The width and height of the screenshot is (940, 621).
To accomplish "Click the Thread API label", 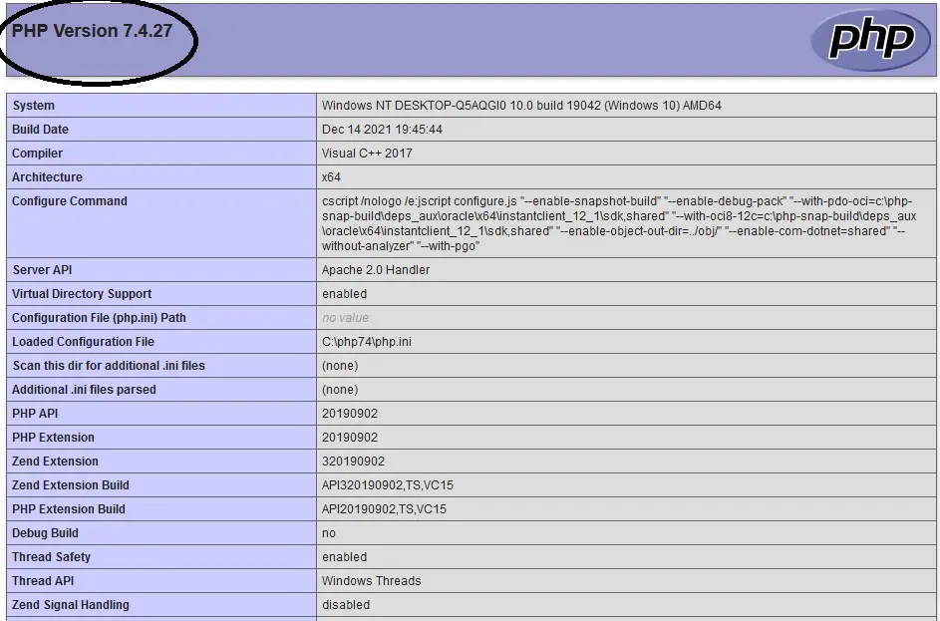I will click(43, 582).
